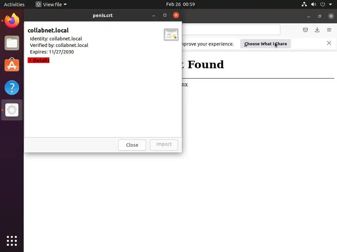
Task: Open the network status icon in system tray
Action: [304, 4]
